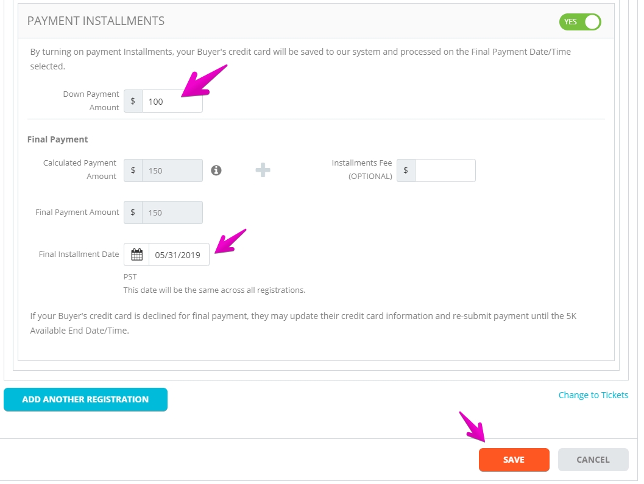Viewport: 644px width, 484px height.
Task: Click the dollar sign of Final Payment Amount
Action: click(133, 212)
